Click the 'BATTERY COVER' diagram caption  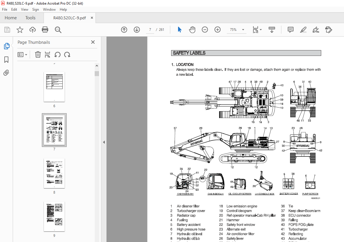[289, 194]
